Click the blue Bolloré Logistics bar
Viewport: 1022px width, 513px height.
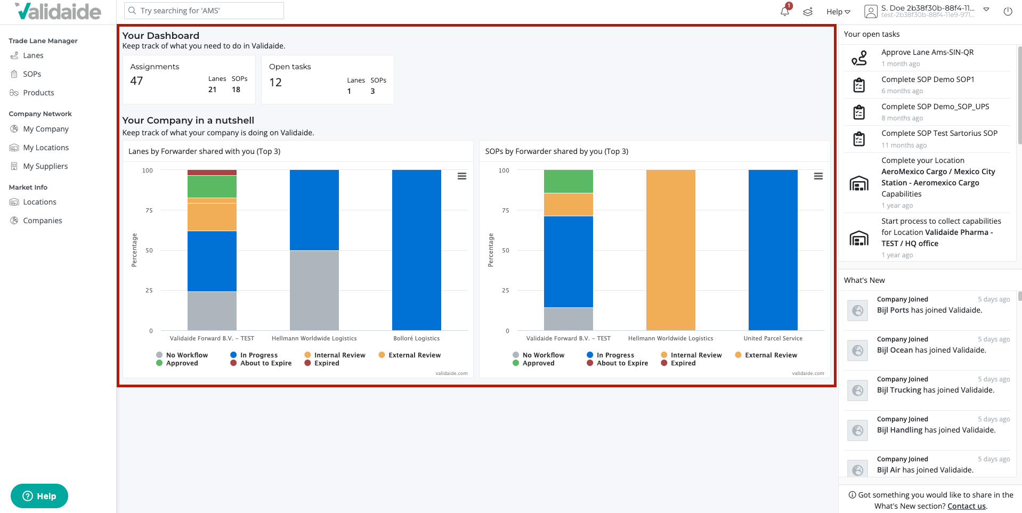417,250
